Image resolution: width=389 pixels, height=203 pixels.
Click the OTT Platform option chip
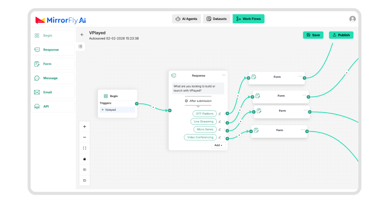click(x=205, y=114)
